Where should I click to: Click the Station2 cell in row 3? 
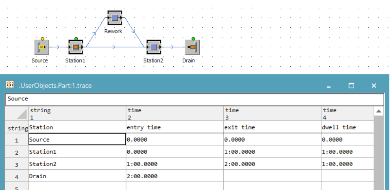point(77,164)
